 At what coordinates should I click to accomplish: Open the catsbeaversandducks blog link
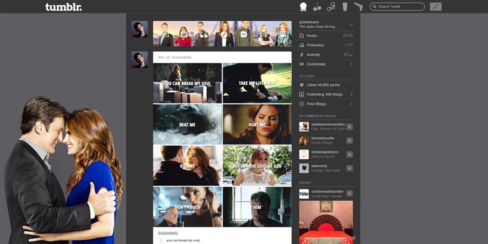tap(328, 124)
